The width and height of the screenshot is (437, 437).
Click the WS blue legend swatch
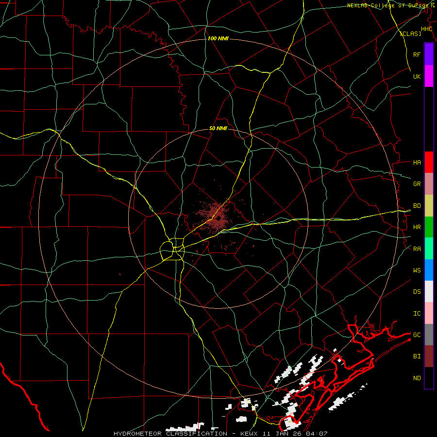(429, 270)
